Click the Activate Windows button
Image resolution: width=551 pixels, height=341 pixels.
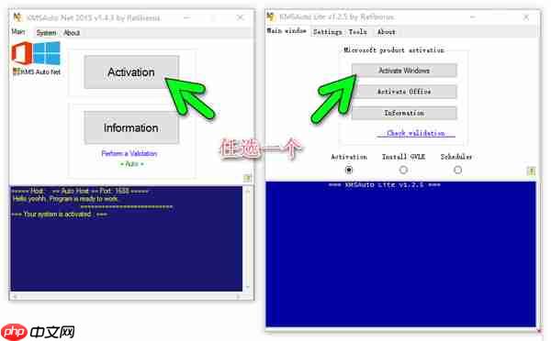click(x=404, y=71)
